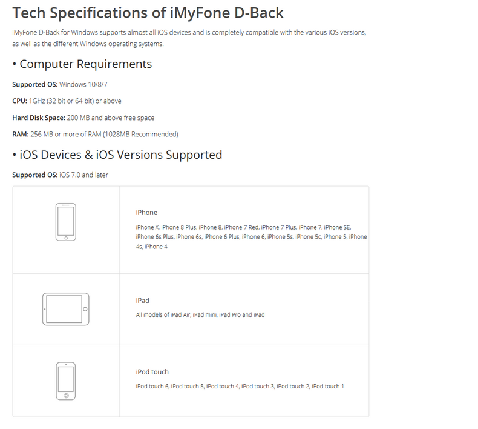Click the iPhone device icon
The width and height of the screenshot is (478, 429).
[x=65, y=222]
